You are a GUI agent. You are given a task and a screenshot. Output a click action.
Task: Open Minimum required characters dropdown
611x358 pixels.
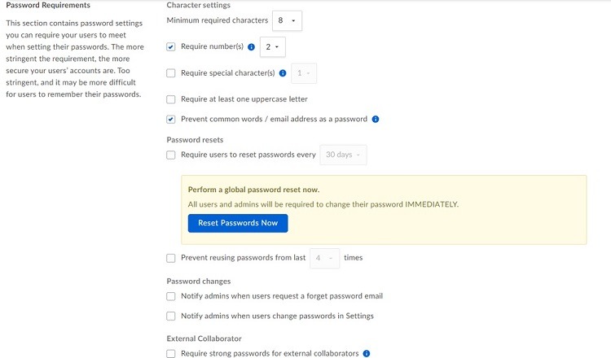click(x=287, y=20)
